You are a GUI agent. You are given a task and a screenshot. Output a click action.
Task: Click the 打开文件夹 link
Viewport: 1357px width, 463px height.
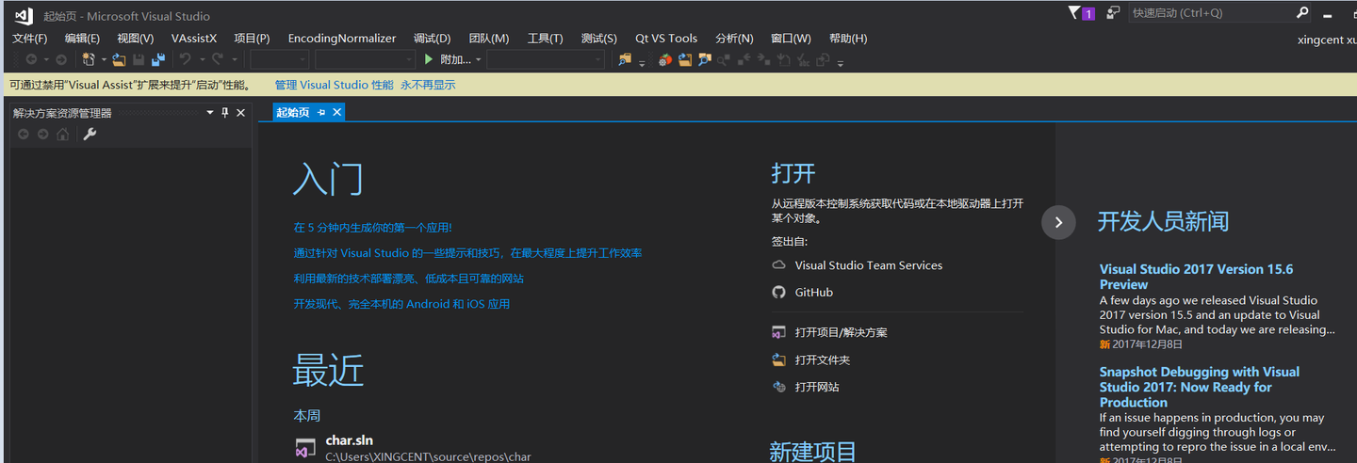point(823,359)
